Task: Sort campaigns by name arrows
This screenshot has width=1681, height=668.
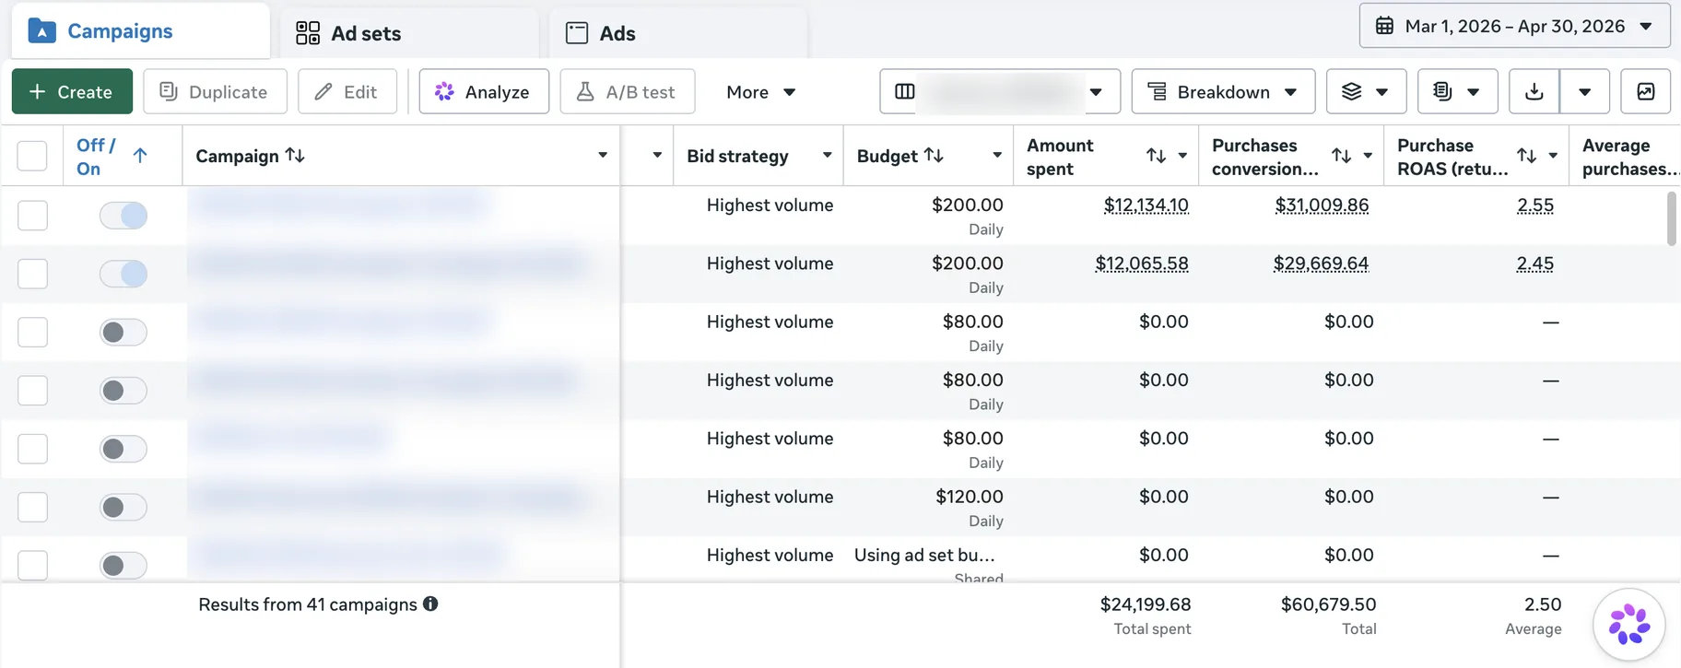Action: click(295, 155)
